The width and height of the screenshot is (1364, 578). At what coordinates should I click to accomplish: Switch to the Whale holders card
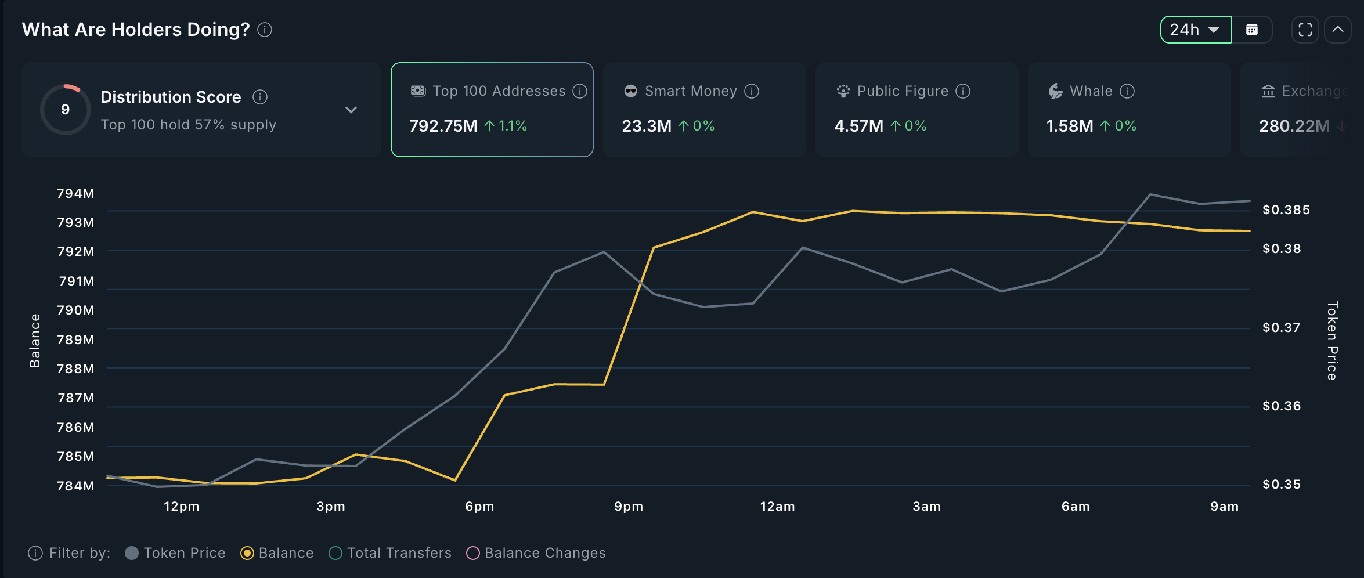tap(1128, 109)
